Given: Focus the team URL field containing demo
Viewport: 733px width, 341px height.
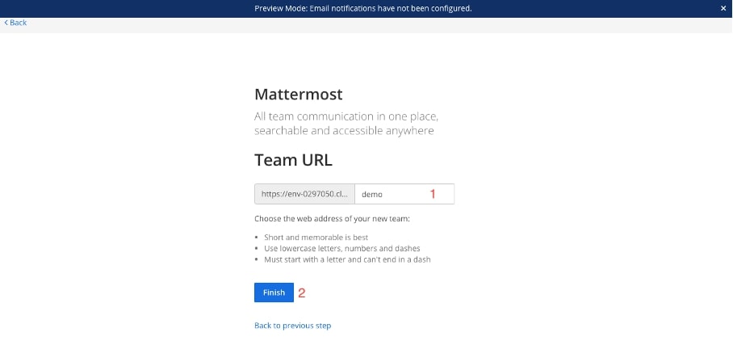Looking at the screenshot, I should 392,194.
